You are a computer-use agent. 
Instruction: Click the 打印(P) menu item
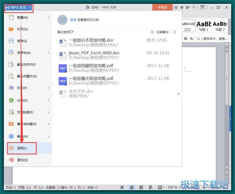tap(29, 88)
